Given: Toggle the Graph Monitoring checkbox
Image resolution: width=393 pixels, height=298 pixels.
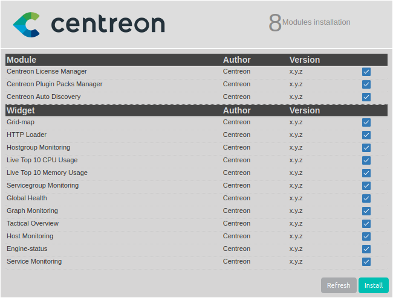Looking at the screenshot, I should click(x=366, y=211).
